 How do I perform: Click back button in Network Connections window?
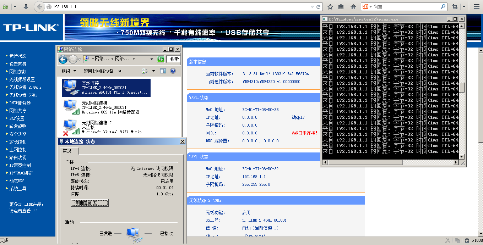click(63, 60)
